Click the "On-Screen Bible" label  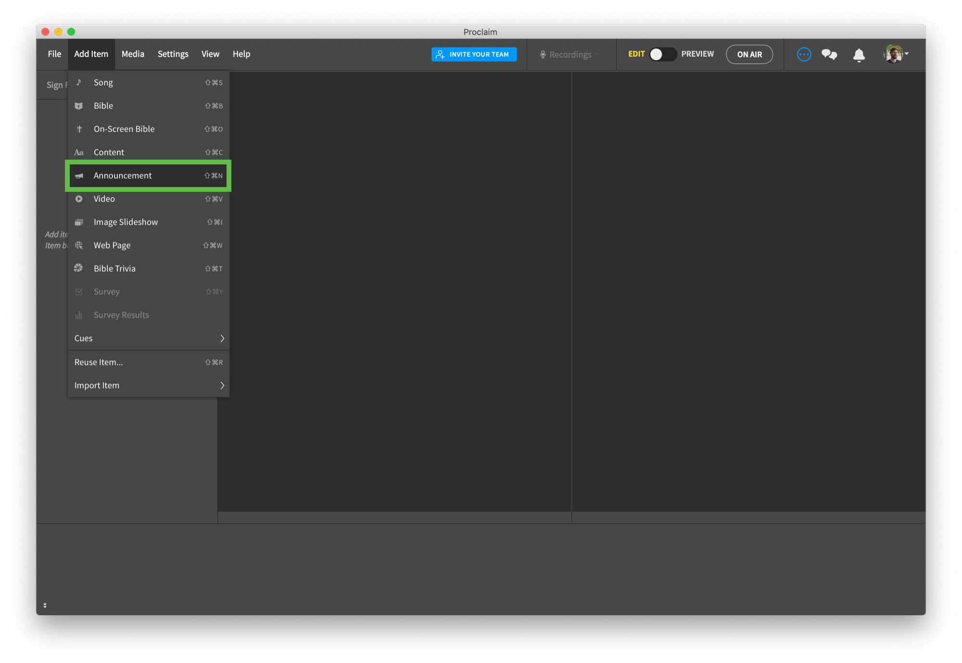[124, 129]
